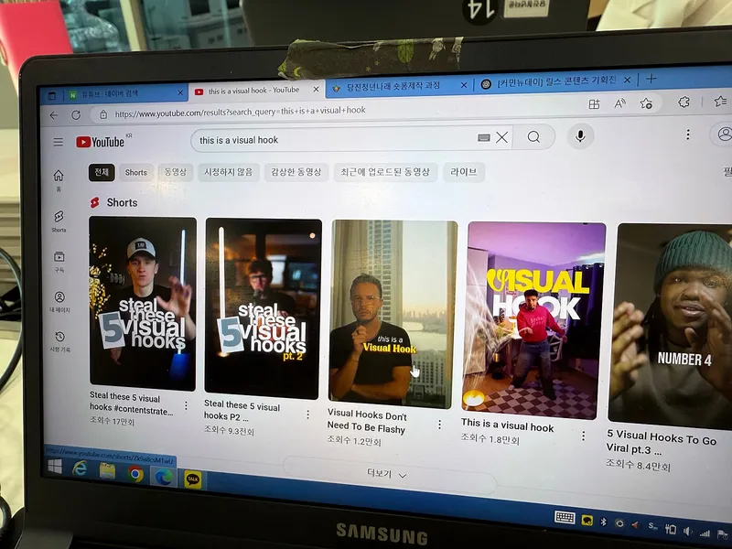Open browser extensions puzzle icon
This screenshot has width=732, height=549.
[684, 102]
